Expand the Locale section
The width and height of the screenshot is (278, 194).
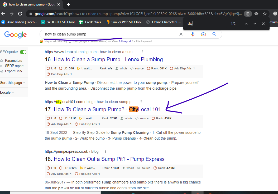pyautogui.click(x=7, y=93)
